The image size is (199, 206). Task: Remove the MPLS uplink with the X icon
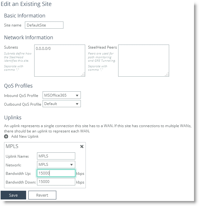82,146
